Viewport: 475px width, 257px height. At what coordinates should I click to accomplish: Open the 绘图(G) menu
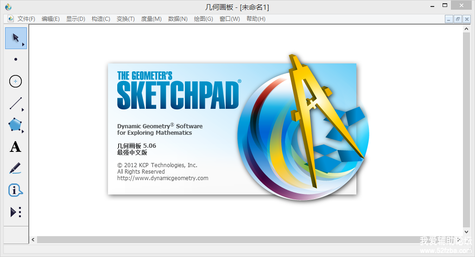[x=203, y=19]
